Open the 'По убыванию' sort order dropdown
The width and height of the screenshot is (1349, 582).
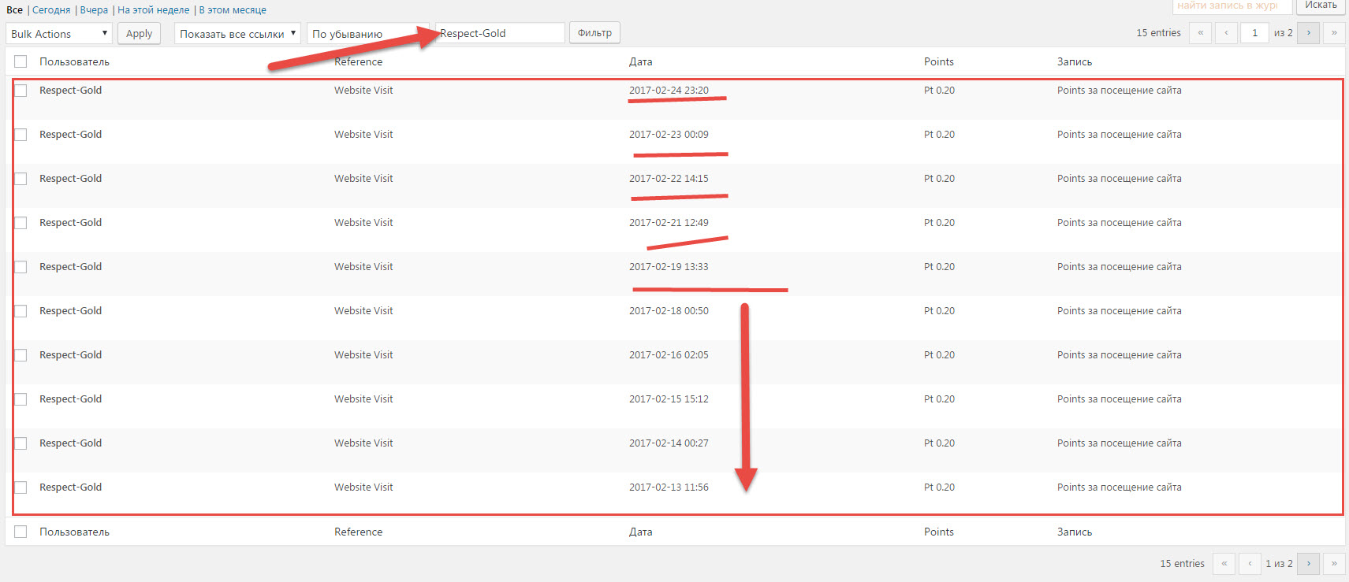click(x=367, y=34)
